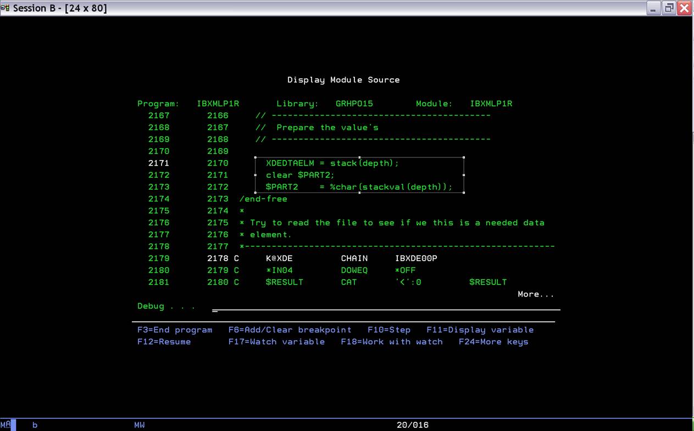Click statement number 2178 before the C spec

218,258
